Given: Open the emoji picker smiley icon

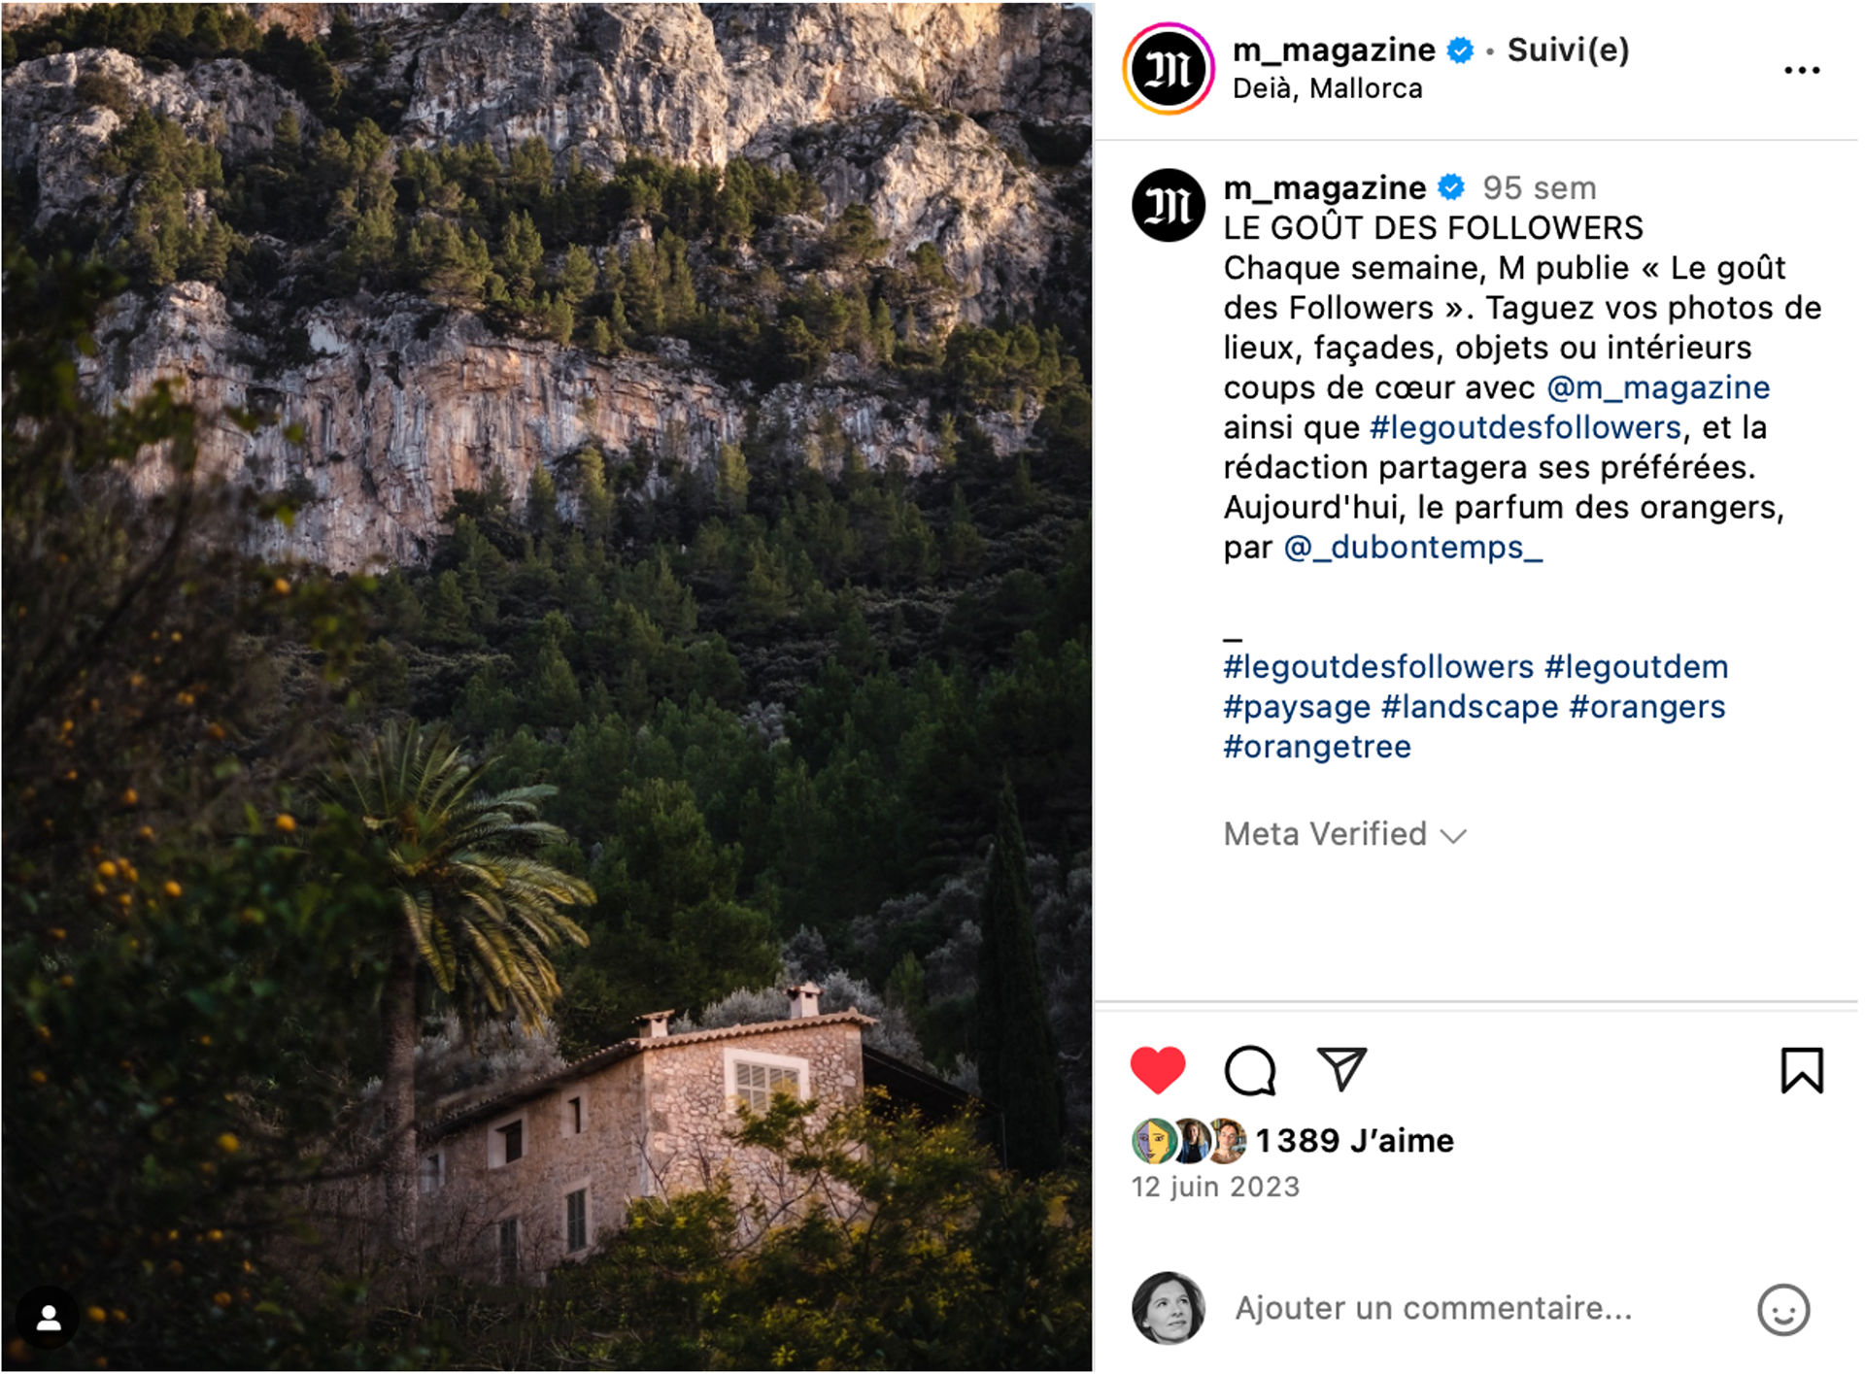Looking at the screenshot, I should coord(1783,1310).
